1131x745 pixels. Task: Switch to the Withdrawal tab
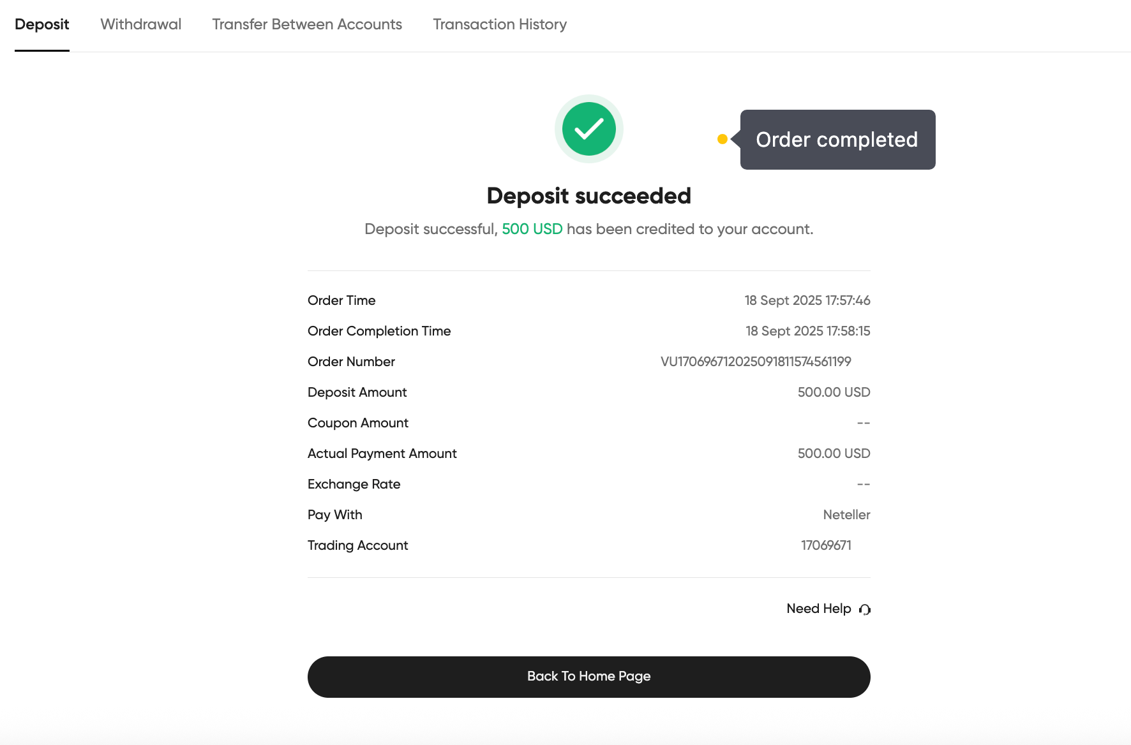tap(141, 24)
